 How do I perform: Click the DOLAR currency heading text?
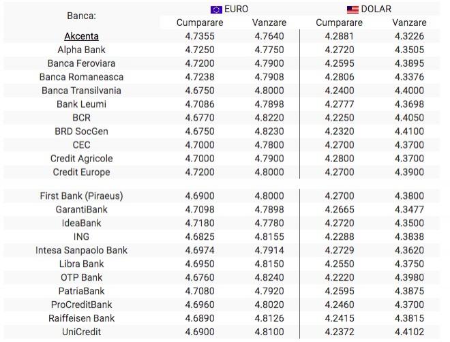coord(376,10)
